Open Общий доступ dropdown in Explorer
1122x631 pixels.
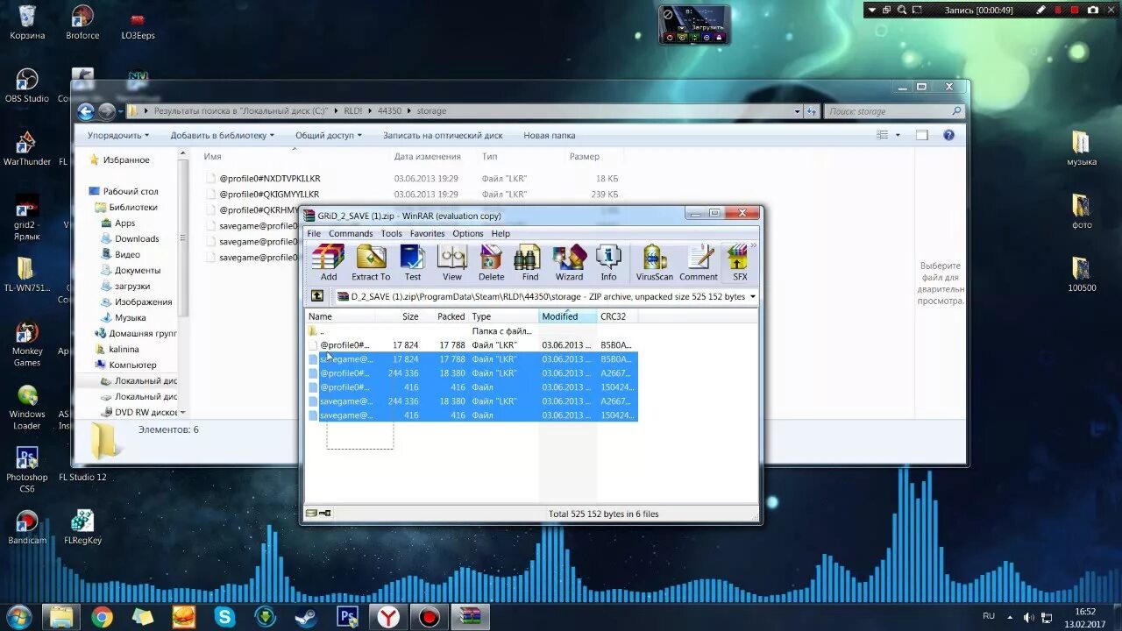[x=329, y=136]
